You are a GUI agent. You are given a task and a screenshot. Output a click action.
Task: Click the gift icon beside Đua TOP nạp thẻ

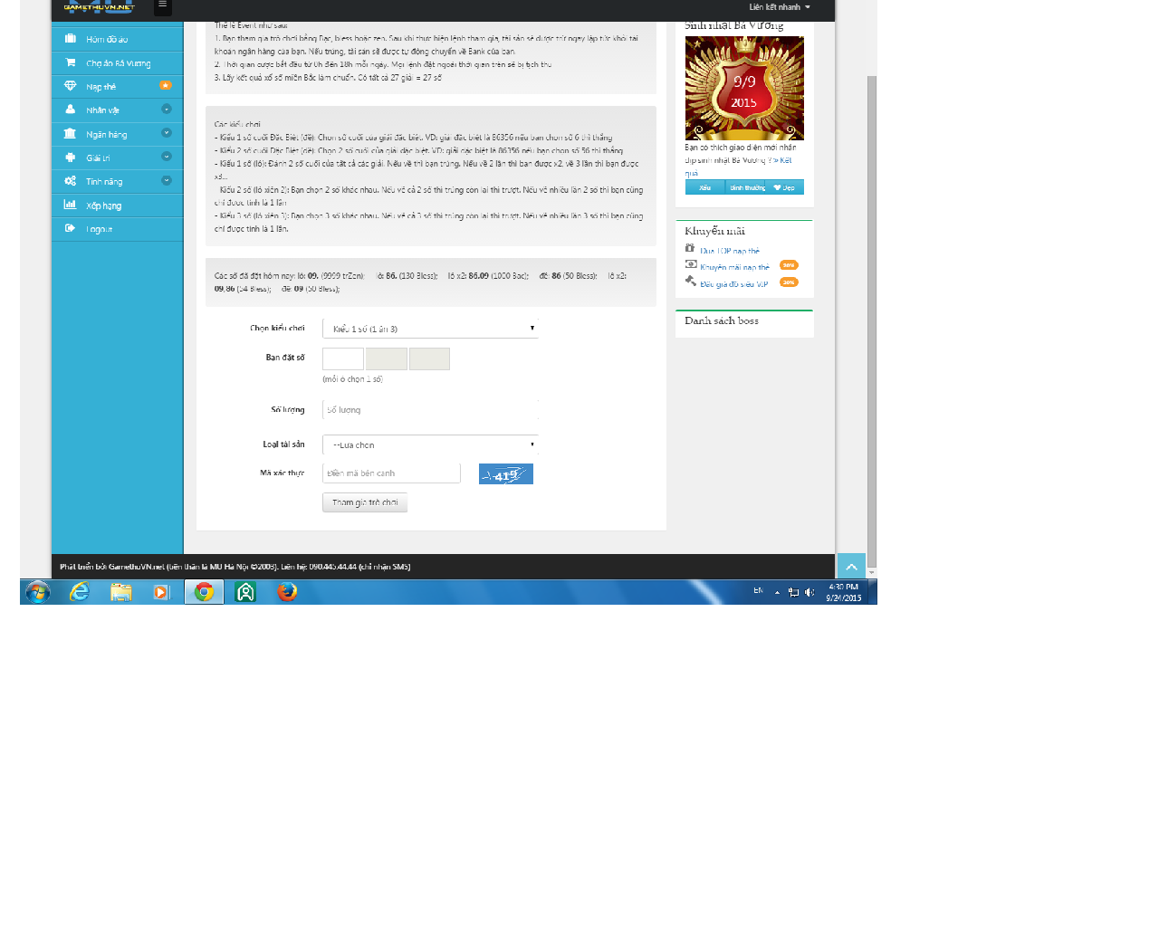coord(690,248)
